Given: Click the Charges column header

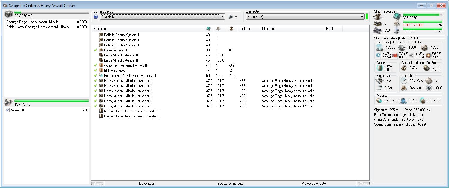Looking at the screenshot, I should (x=292, y=29).
